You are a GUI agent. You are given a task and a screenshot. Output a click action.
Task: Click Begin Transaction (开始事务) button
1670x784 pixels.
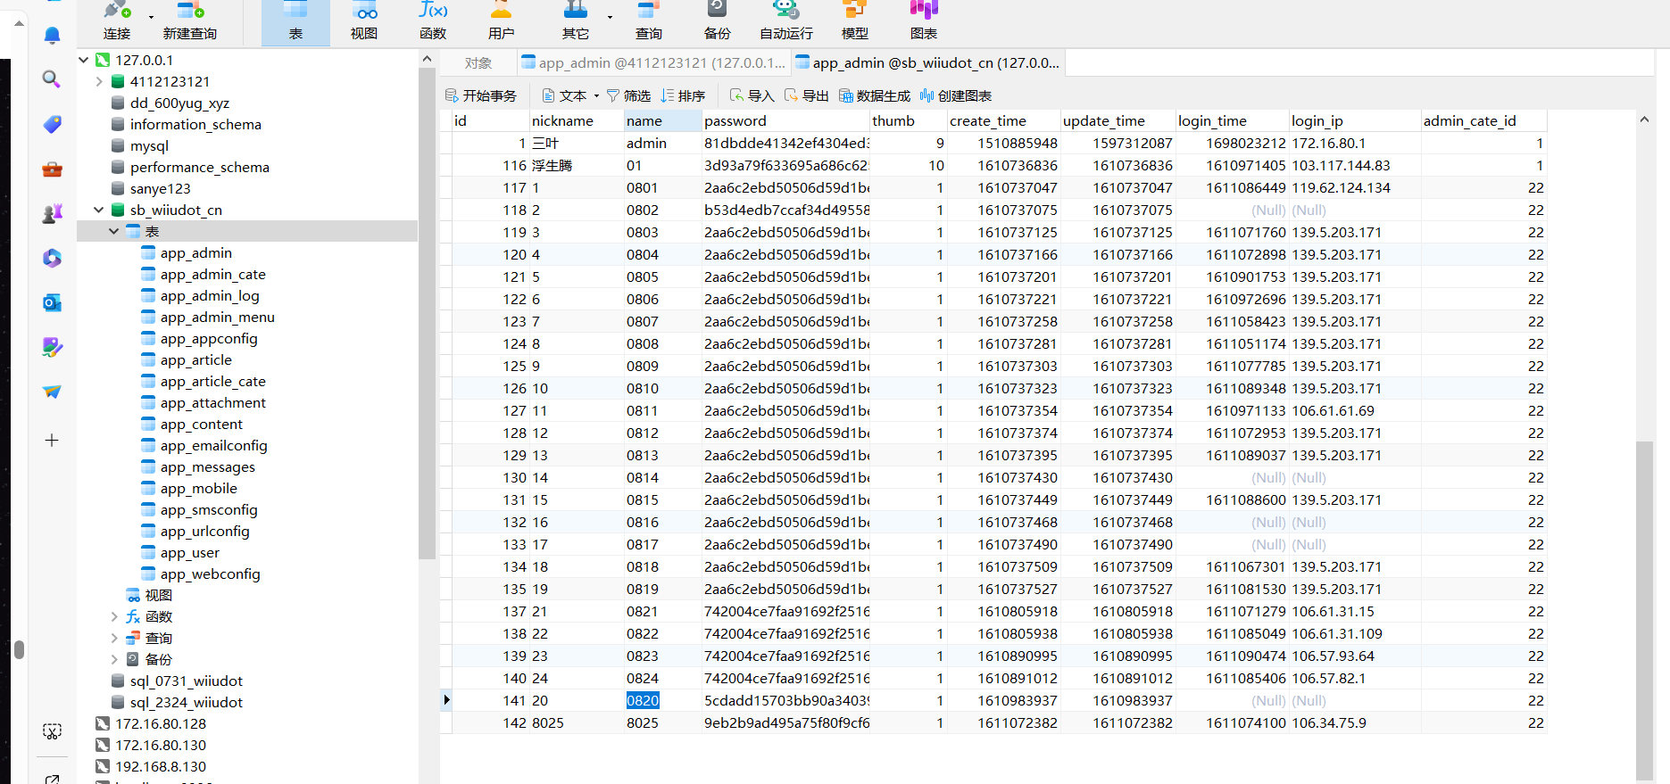click(481, 95)
